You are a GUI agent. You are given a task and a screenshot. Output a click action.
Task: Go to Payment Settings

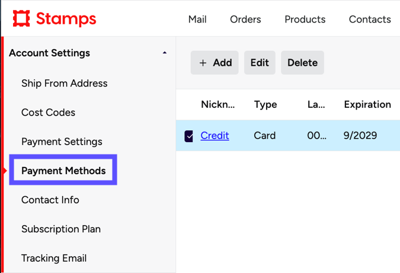pyautogui.click(x=62, y=142)
